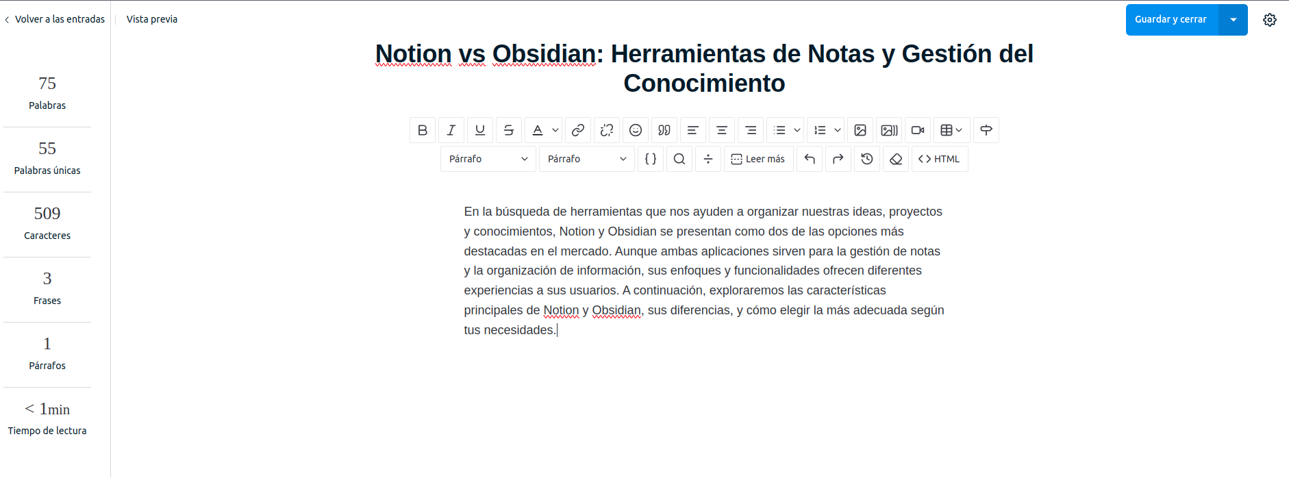Insert a numbered list
Viewport: 1289px width, 478px height.
coord(820,130)
